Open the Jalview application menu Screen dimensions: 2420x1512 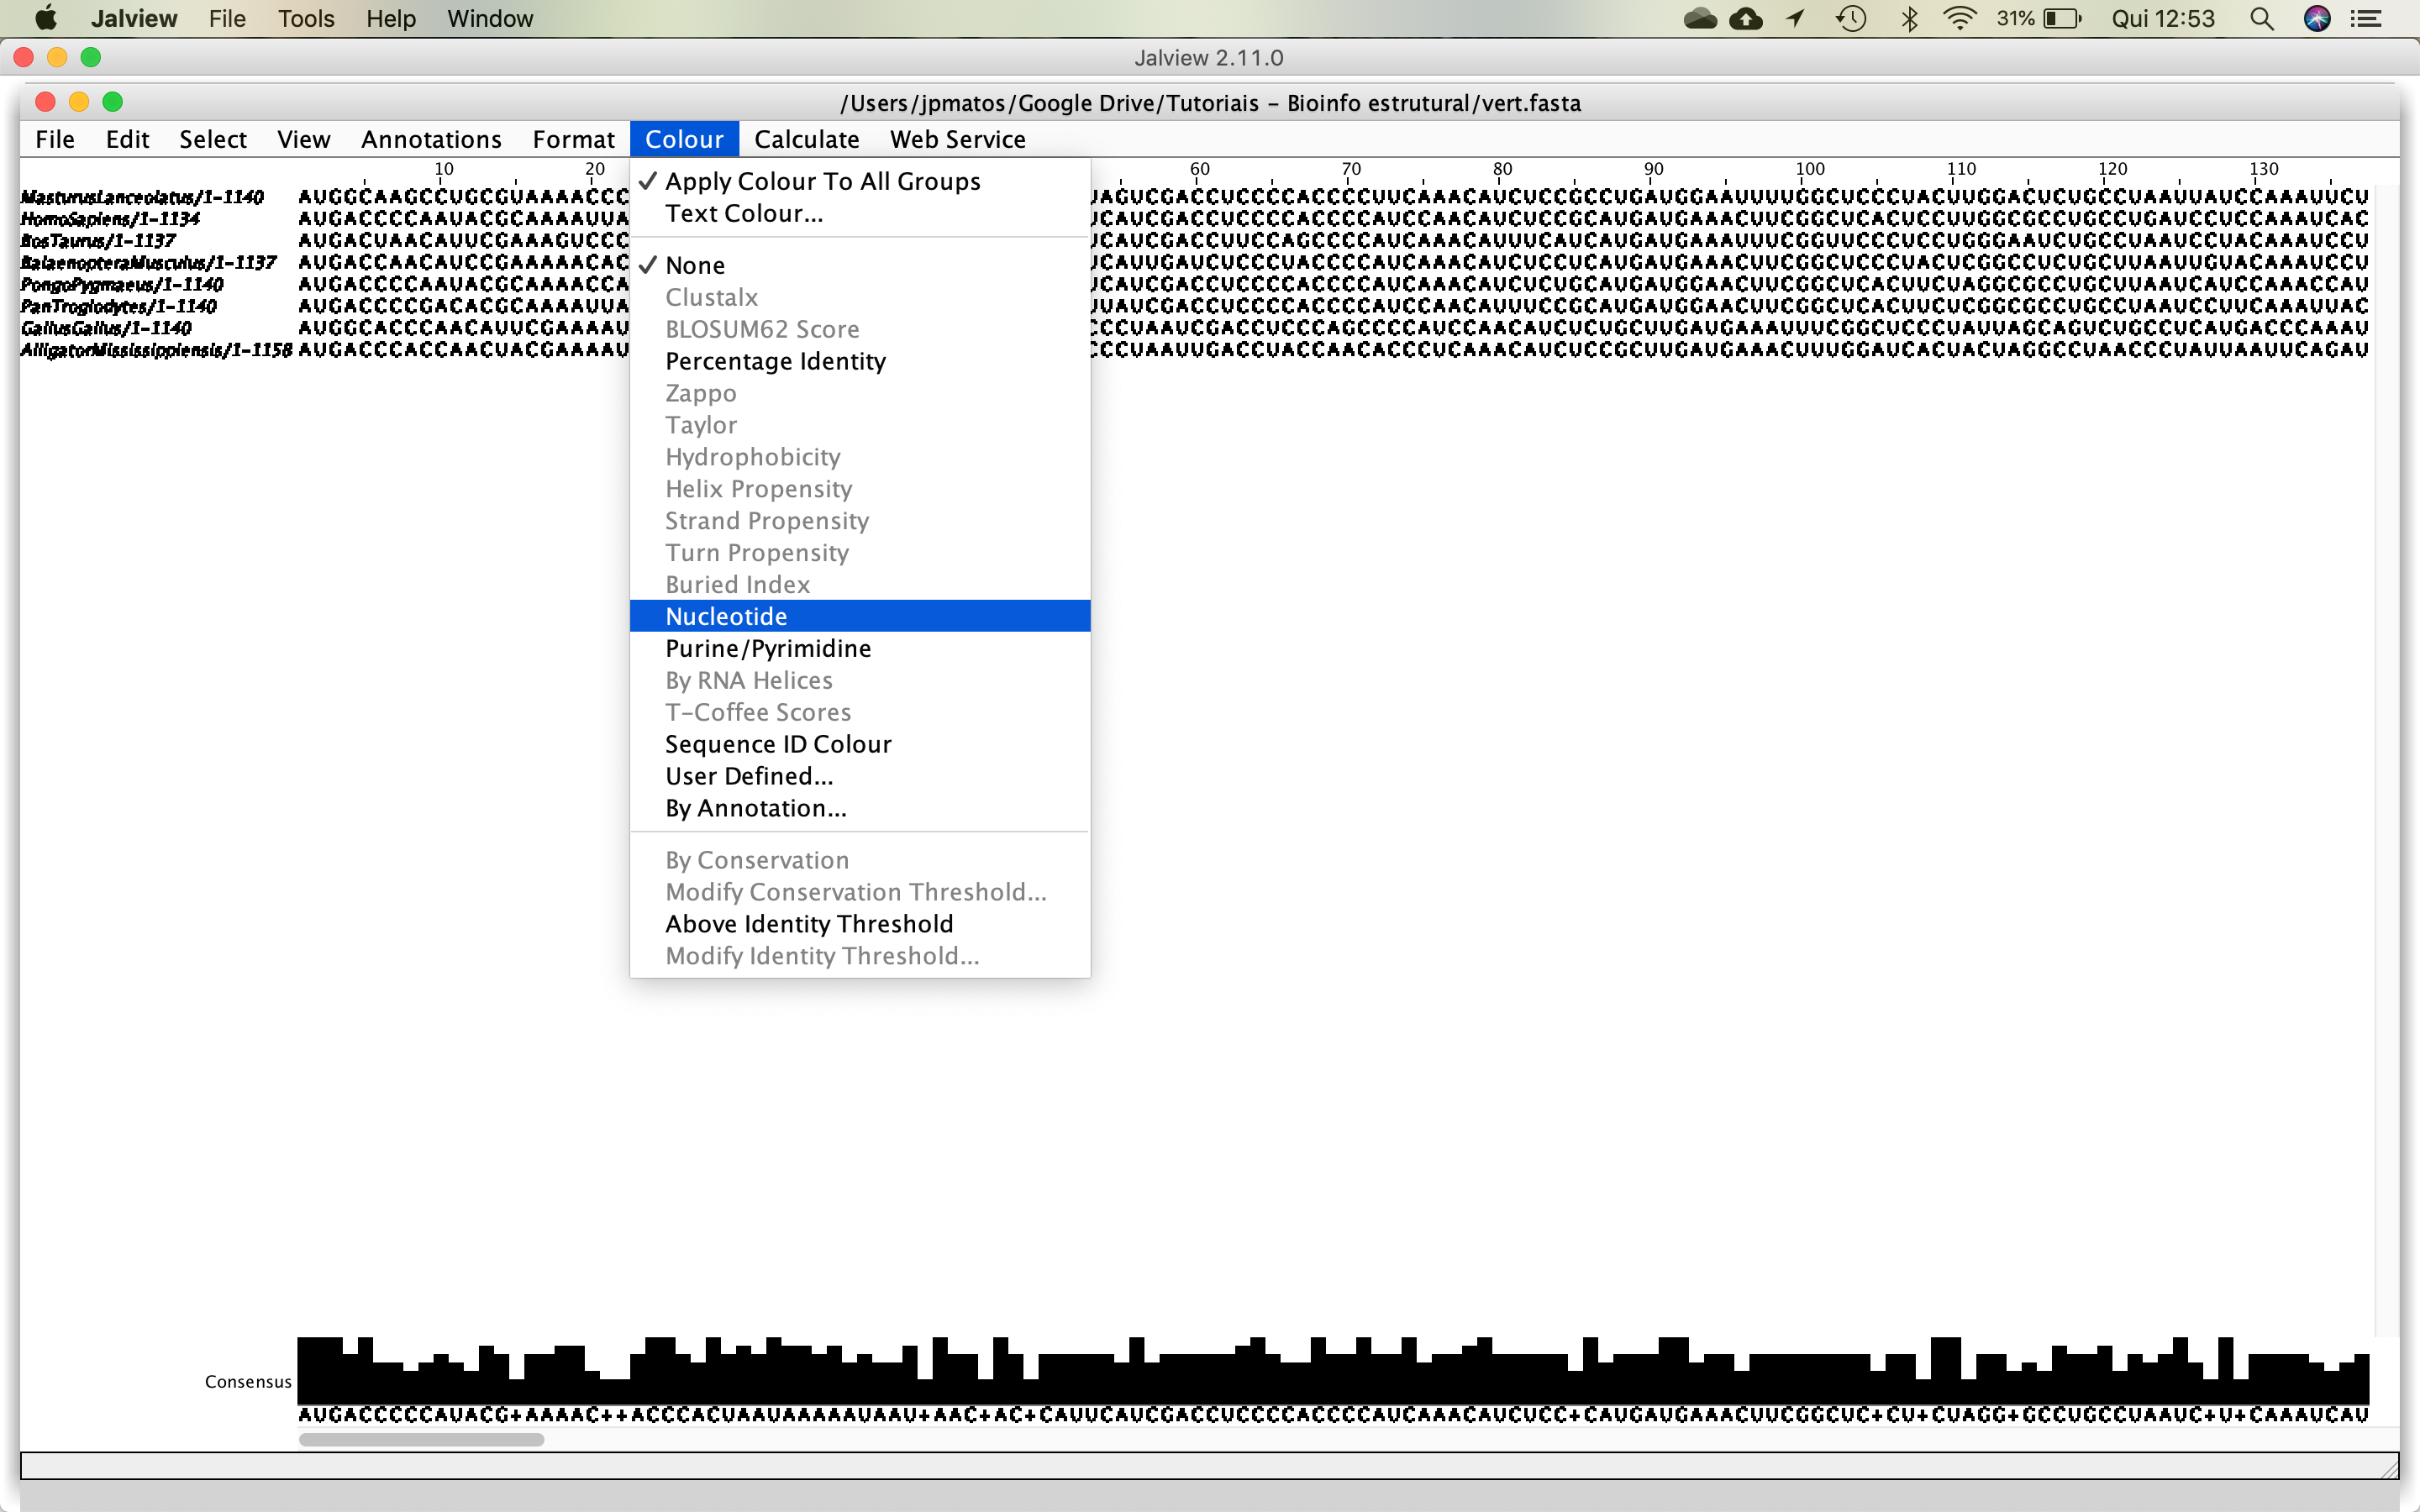(x=134, y=18)
